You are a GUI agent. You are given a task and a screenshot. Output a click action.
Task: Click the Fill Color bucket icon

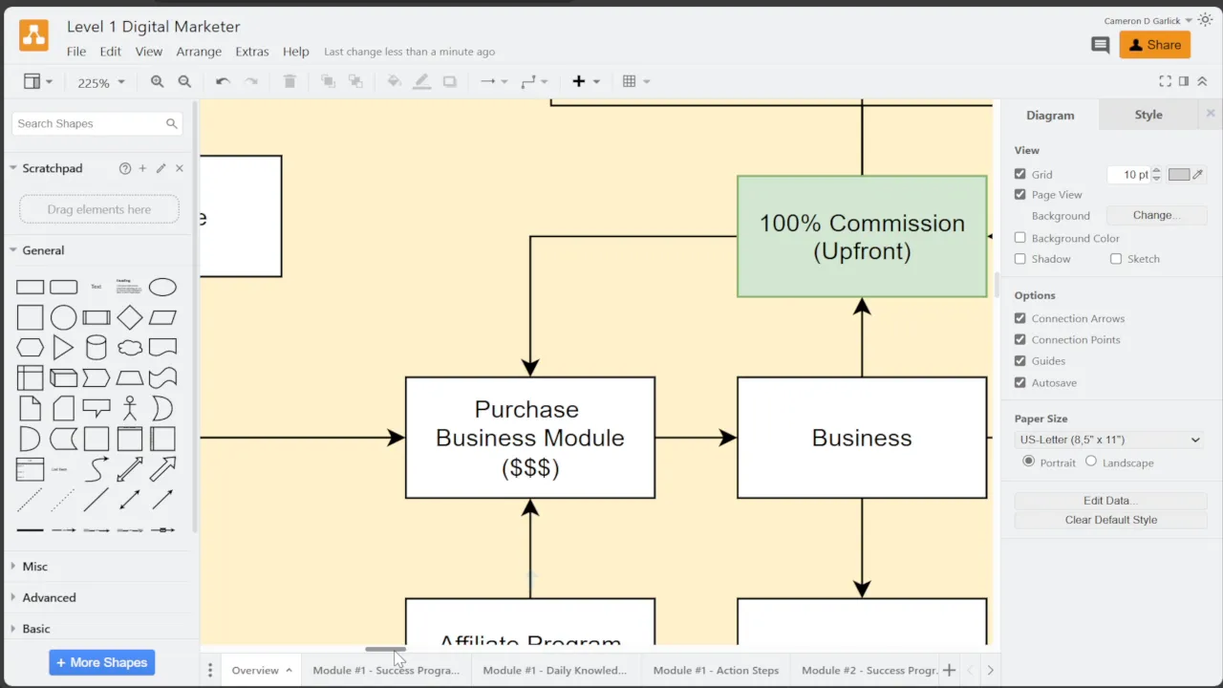click(x=394, y=82)
